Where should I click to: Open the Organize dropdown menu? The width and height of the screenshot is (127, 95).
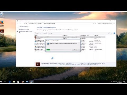click(38, 33)
